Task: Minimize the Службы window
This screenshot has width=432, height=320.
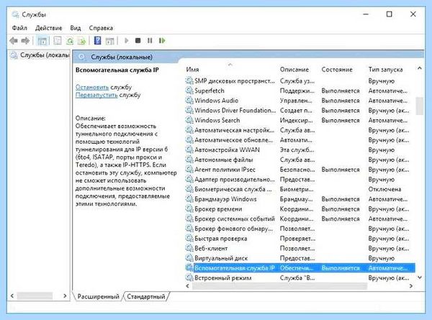Action: pos(366,14)
